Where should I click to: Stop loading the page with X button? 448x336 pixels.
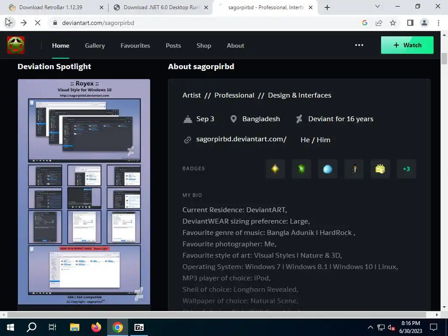pyautogui.click(x=38, y=23)
